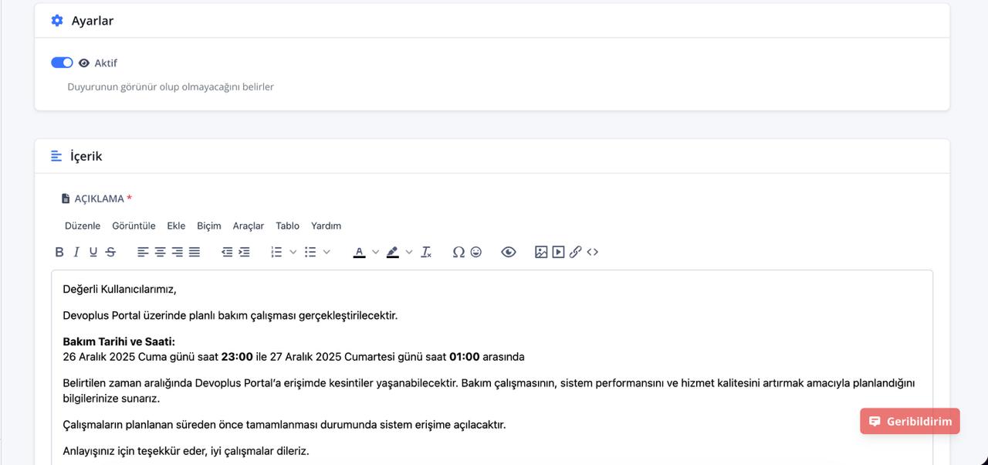
Task: Click the 'Devoplus Portal üzerinde planlı bakım' sentence
Action: coord(230,315)
